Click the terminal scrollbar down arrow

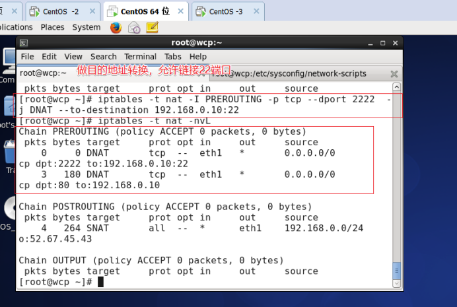(x=396, y=283)
